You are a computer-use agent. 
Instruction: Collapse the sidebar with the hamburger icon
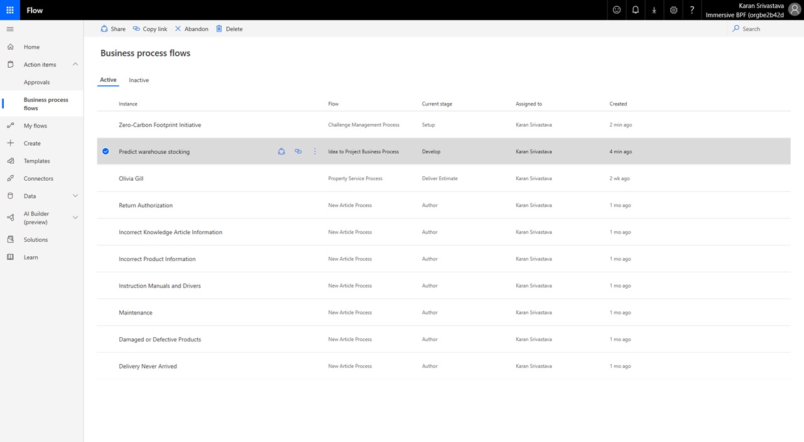pos(9,28)
